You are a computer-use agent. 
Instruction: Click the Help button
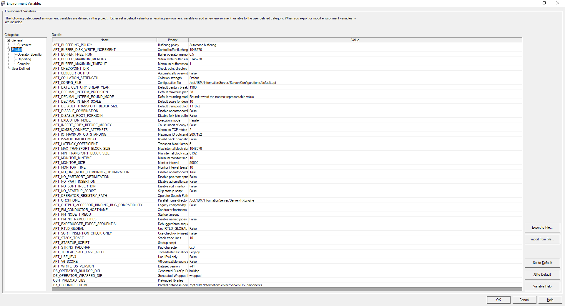click(550, 300)
